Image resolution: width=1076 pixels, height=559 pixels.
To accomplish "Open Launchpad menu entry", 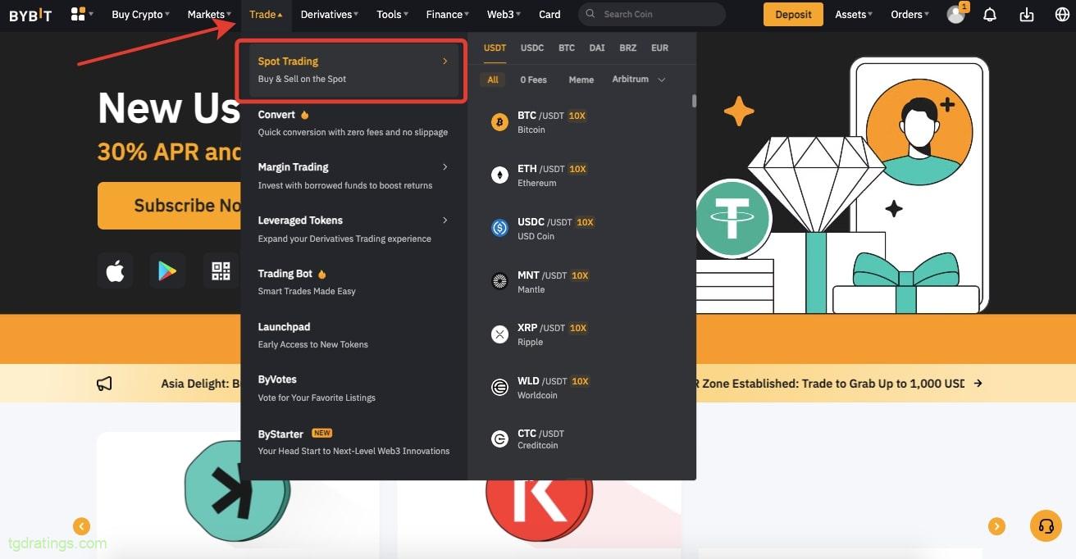I will [353, 334].
